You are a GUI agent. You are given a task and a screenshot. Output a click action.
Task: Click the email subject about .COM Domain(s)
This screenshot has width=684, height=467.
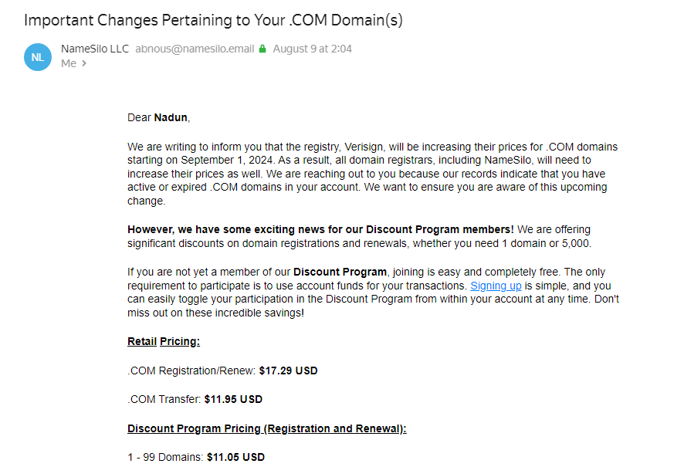click(x=213, y=20)
